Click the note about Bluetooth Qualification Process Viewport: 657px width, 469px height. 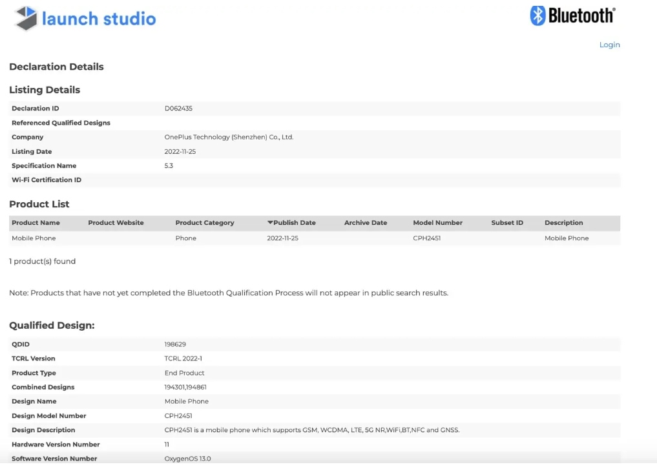point(228,293)
